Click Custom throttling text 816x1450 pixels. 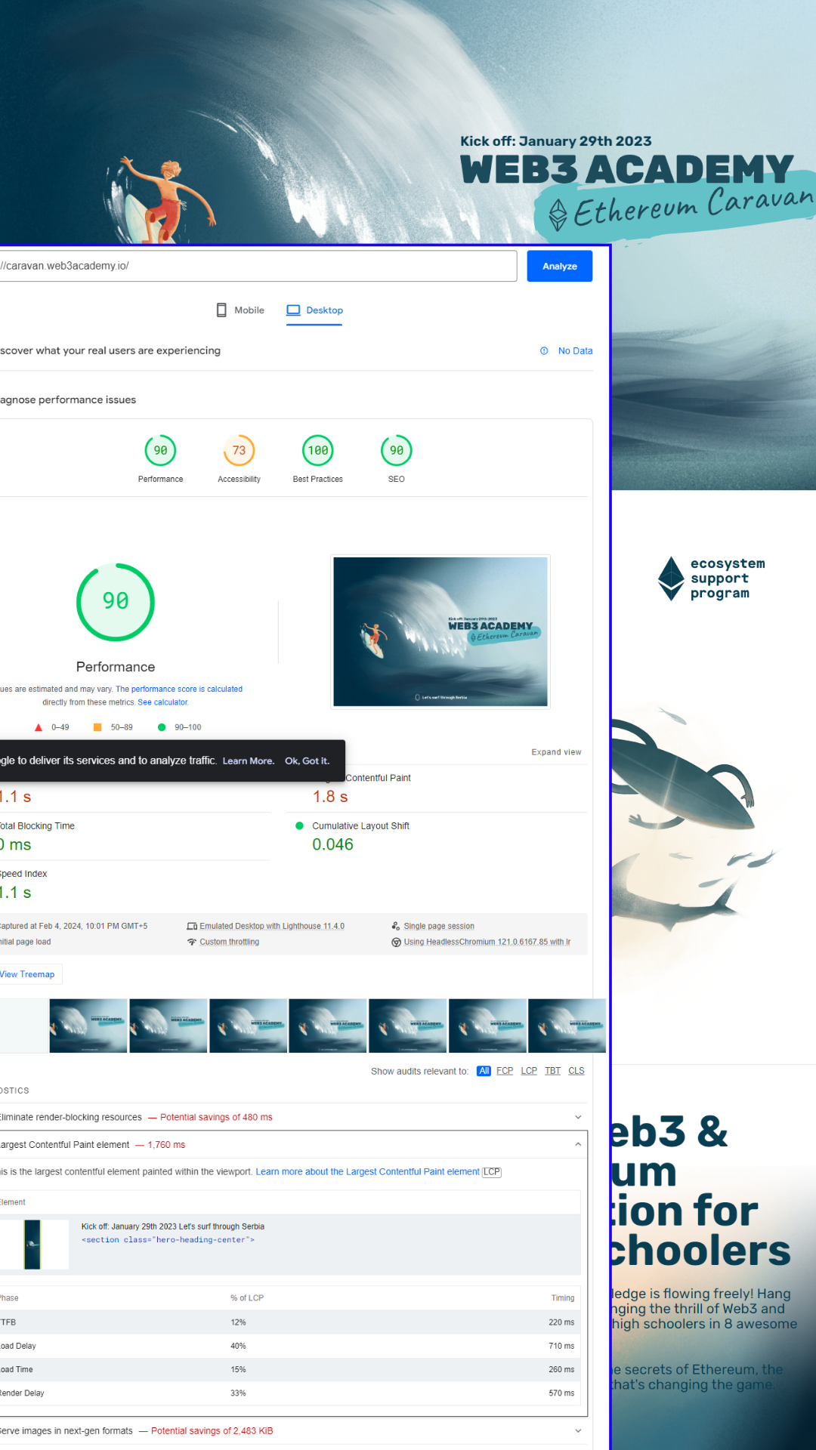tap(229, 942)
